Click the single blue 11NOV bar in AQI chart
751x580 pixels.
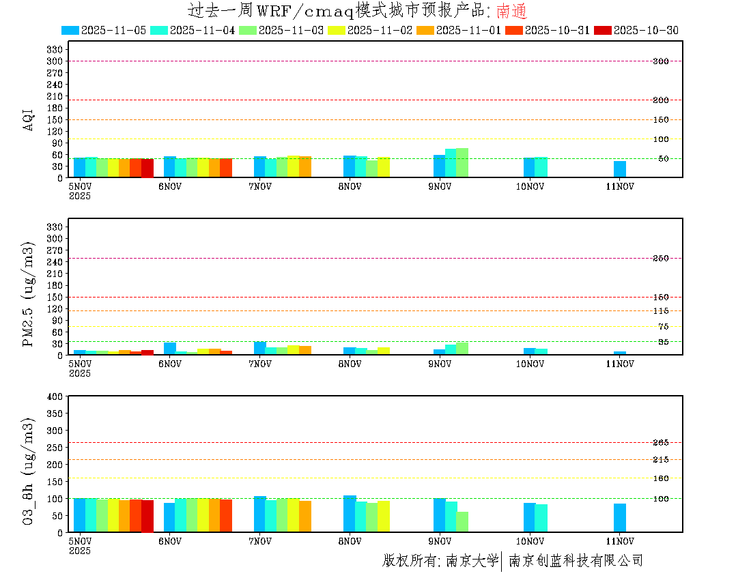tap(619, 169)
